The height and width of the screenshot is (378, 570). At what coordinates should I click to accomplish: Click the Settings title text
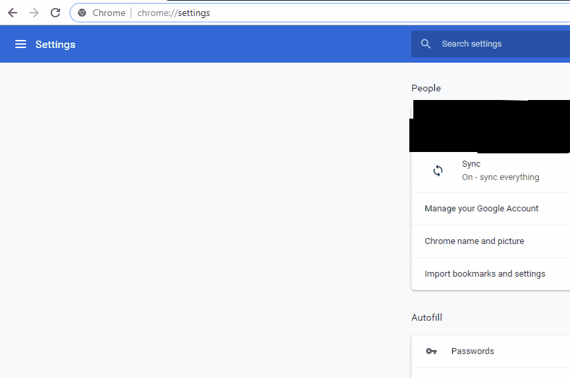[55, 45]
